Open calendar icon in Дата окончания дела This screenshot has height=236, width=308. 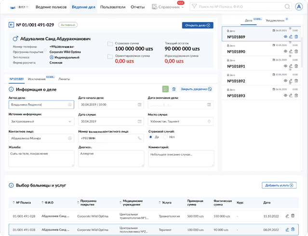(x=209, y=105)
